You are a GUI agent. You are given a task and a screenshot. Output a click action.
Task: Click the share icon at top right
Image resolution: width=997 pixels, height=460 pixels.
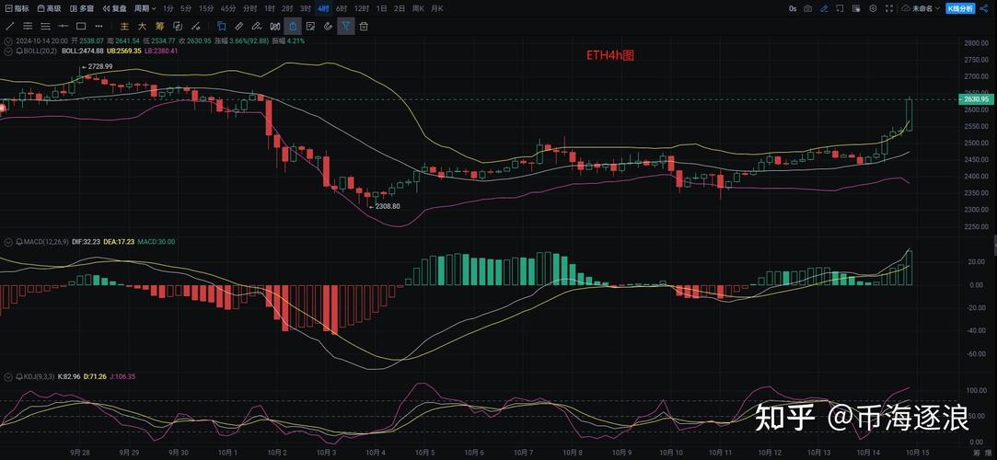point(984,8)
